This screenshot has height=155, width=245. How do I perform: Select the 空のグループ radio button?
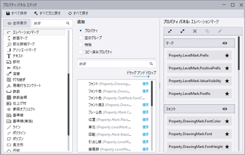tap(81, 38)
